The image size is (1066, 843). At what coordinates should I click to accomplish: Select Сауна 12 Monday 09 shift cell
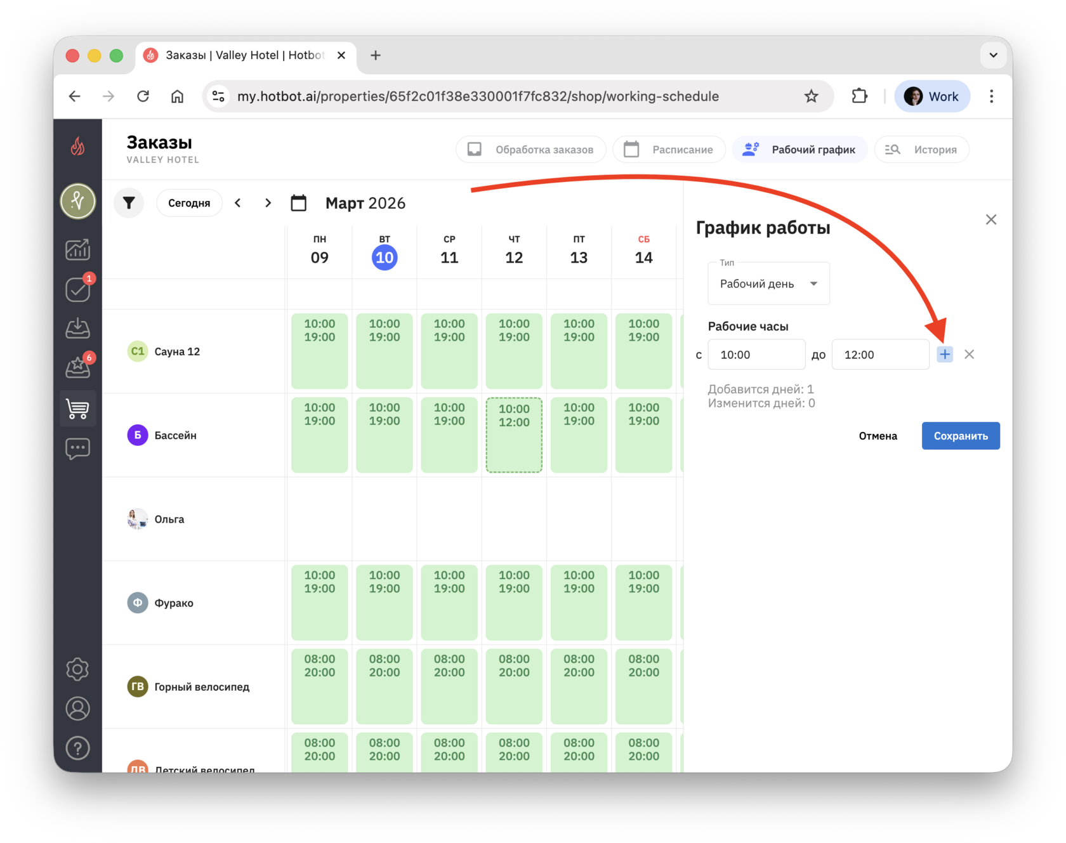point(320,351)
